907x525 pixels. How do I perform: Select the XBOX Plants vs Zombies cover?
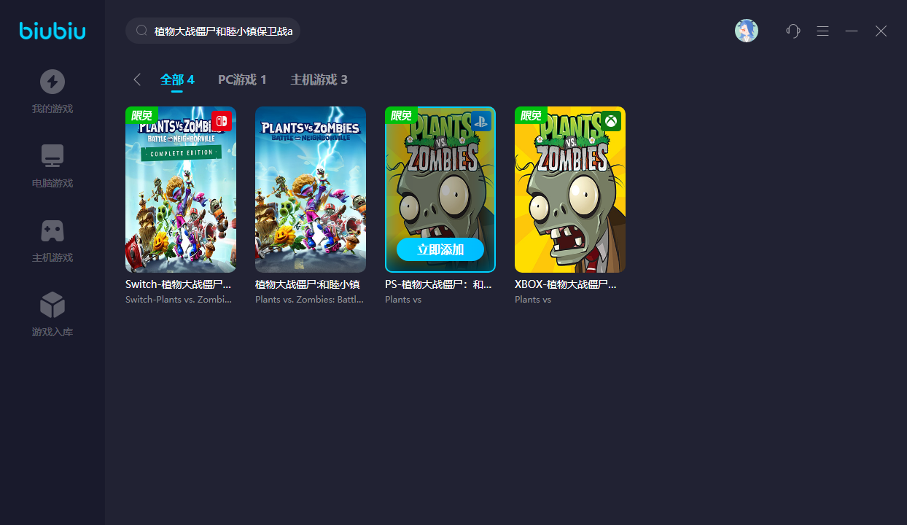(x=570, y=190)
